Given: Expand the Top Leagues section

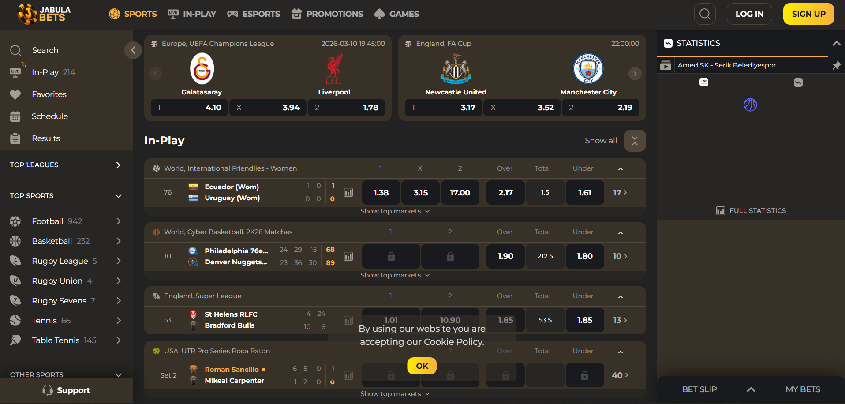Looking at the screenshot, I should click(x=118, y=165).
